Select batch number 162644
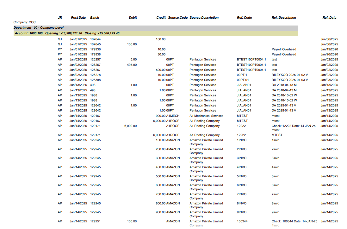 [x=96, y=39]
